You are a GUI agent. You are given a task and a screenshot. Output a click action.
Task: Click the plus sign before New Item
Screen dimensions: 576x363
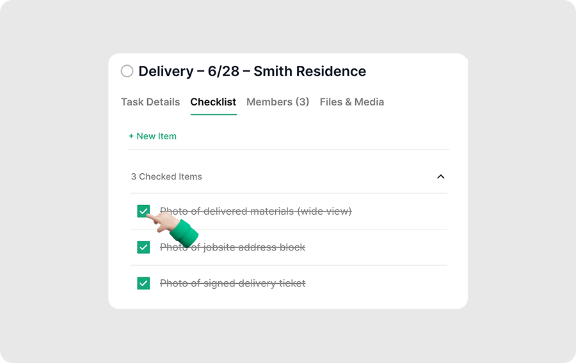tap(131, 136)
